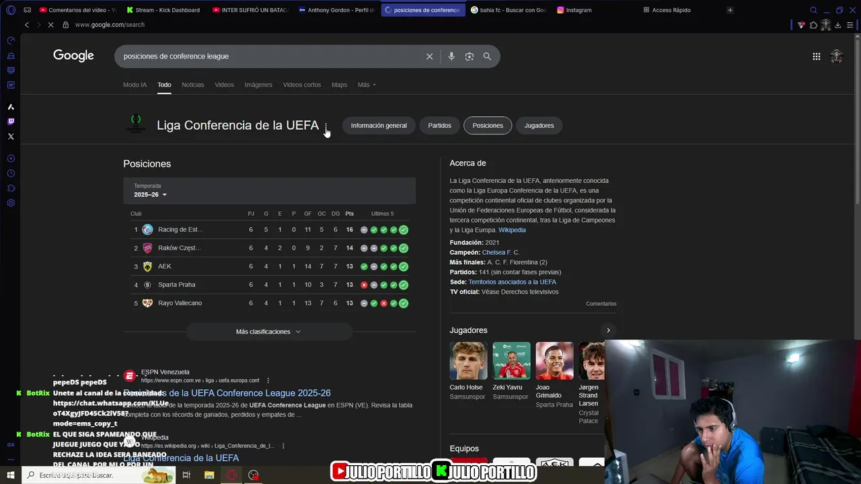This screenshot has width=861, height=484.
Task: Open Easy Setup sliders icon in toolbar
Action: pyautogui.click(x=850, y=25)
